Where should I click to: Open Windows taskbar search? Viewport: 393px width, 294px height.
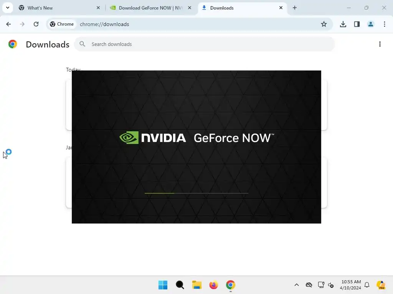[180, 285]
